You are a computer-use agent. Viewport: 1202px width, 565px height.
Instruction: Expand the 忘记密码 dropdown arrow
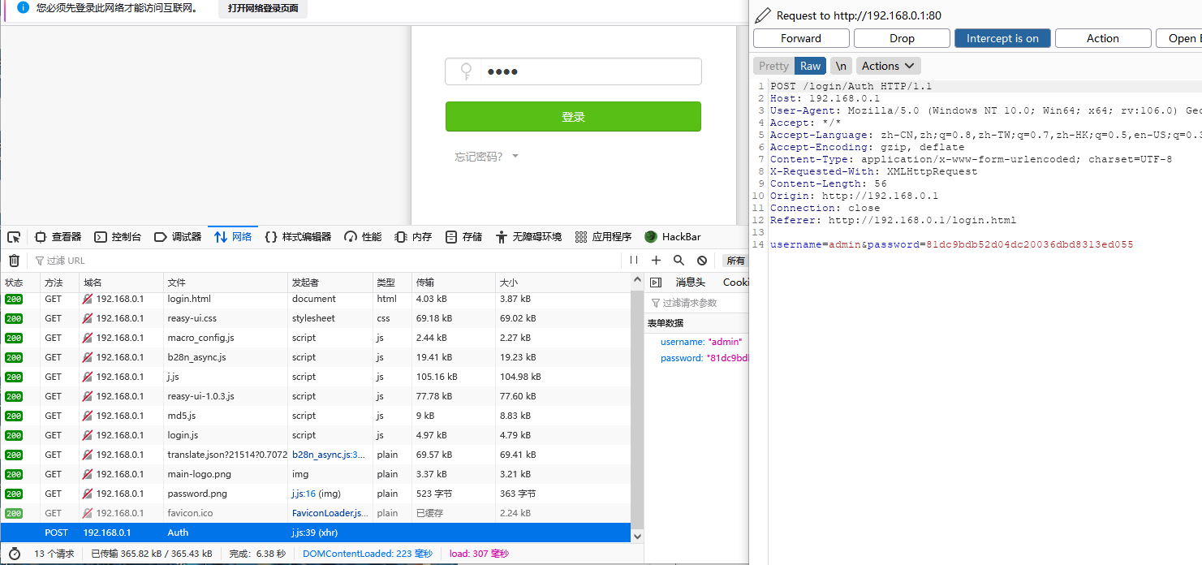[x=515, y=157]
